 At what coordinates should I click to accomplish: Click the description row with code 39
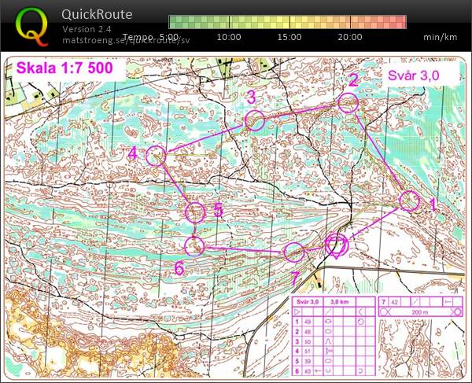click(334, 361)
